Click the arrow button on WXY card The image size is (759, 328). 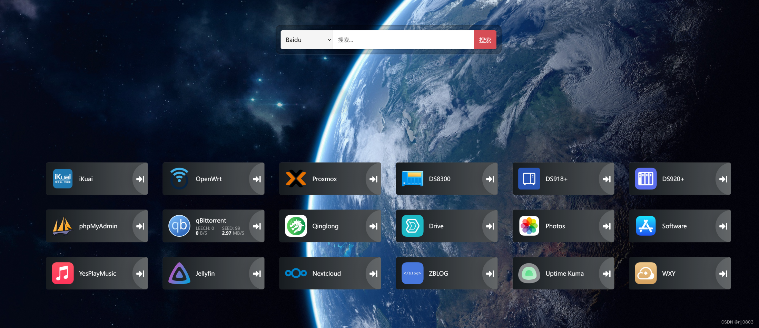tap(723, 273)
